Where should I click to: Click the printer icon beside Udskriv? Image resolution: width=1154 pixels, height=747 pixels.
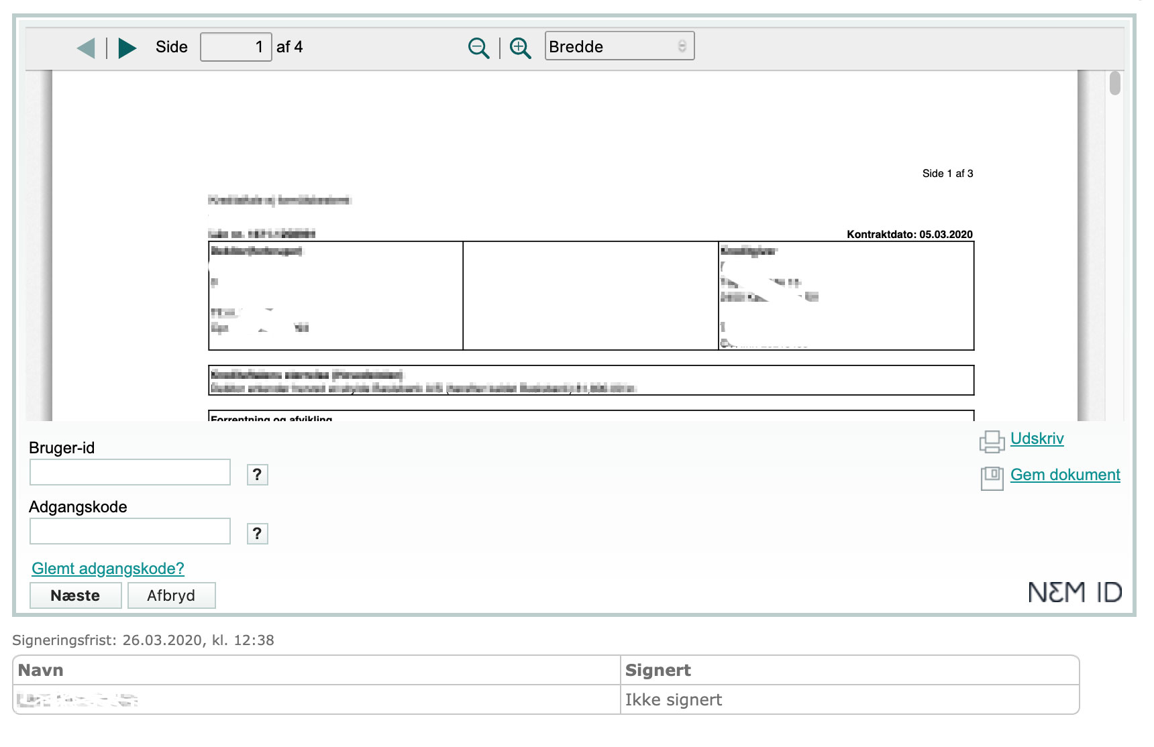(992, 441)
